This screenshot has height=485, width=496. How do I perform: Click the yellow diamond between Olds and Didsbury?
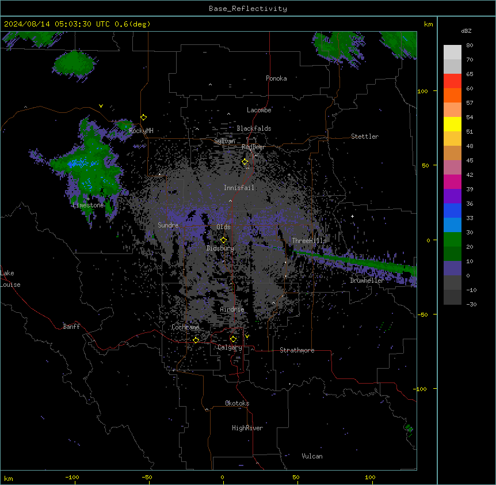[223, 240]
